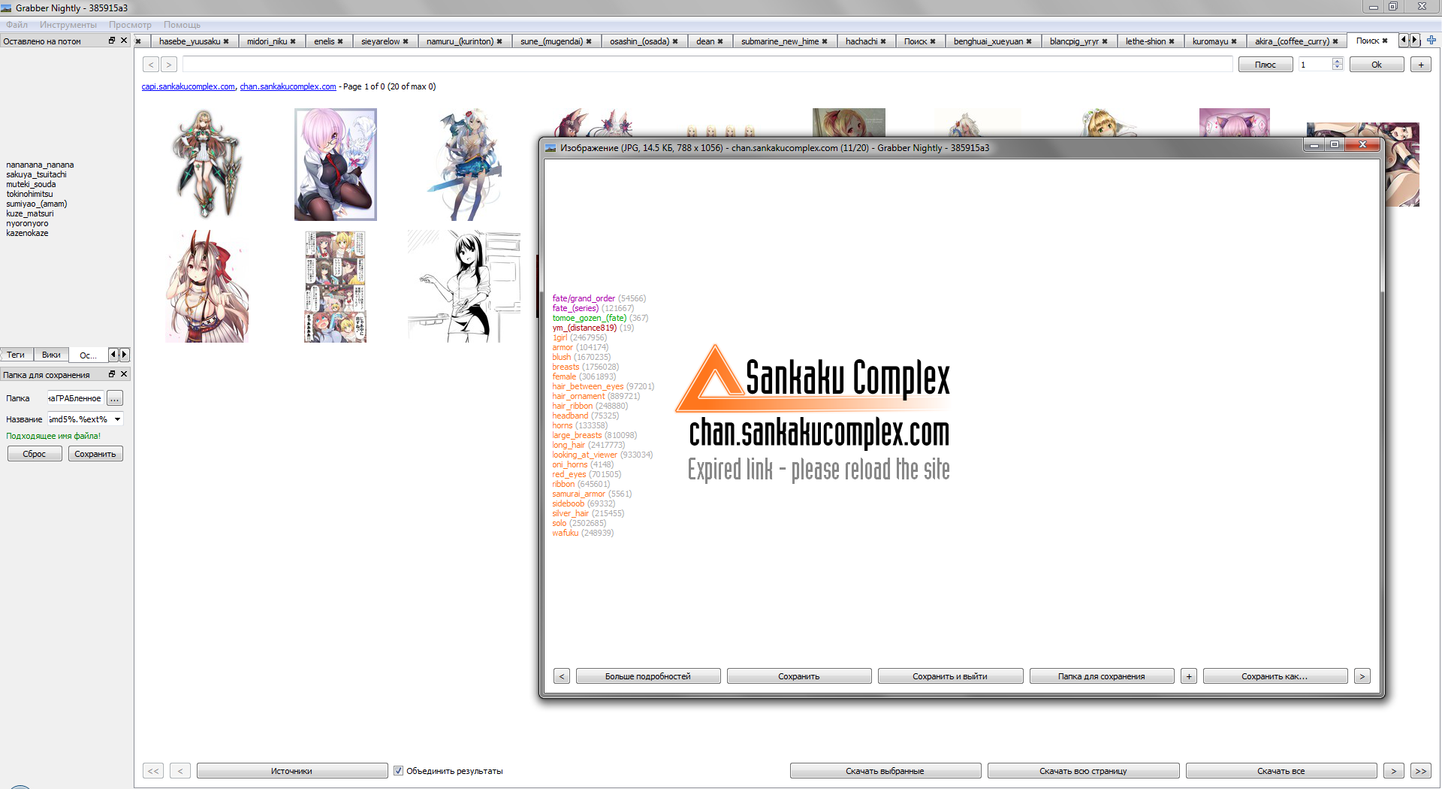
Task: Click 'Скачать выбранные' button
Action: 885,771
